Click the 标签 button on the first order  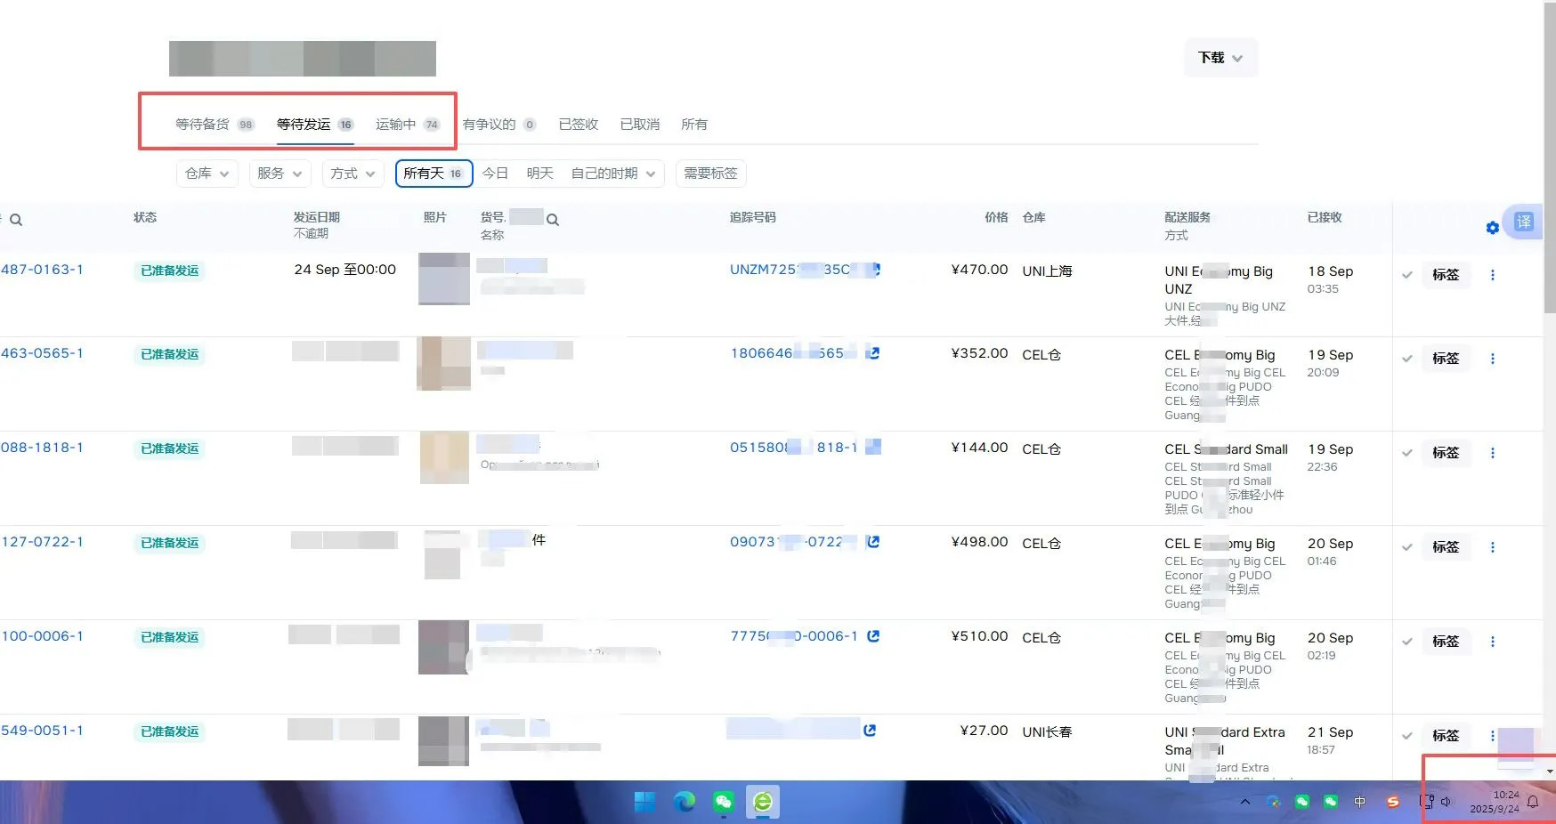(1445, 275)
